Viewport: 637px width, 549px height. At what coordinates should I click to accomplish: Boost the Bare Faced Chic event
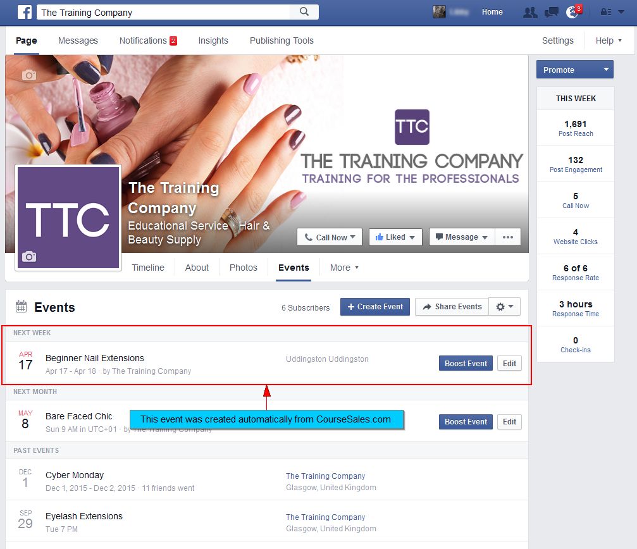point(466,422)
